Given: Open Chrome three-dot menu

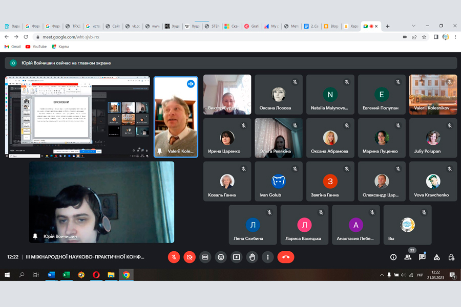Looking at the screenshot, I should tap(455, 37).
